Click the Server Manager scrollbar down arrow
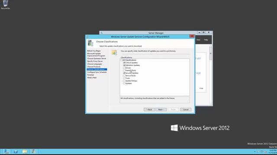Viewport: 277px width, 155px height. 211,104
